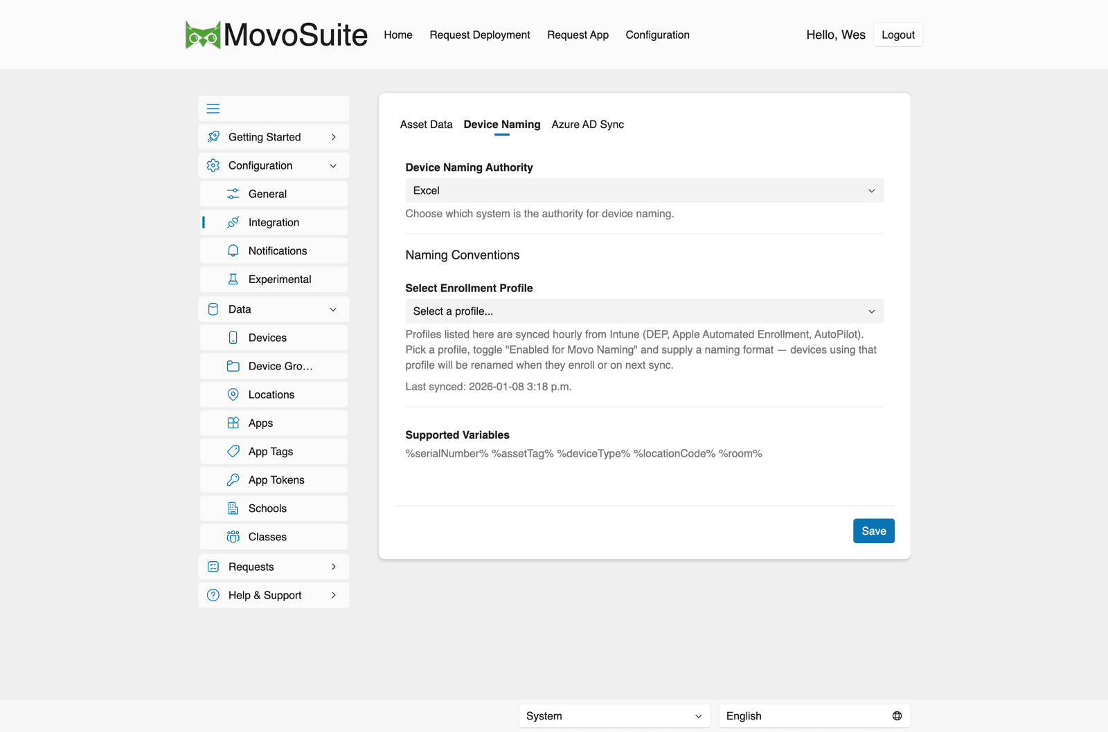Expand the Getting Started sidebar section
Image resolution: width=1108 pixels, height=732 pixels.
click(x=274, y=137)
